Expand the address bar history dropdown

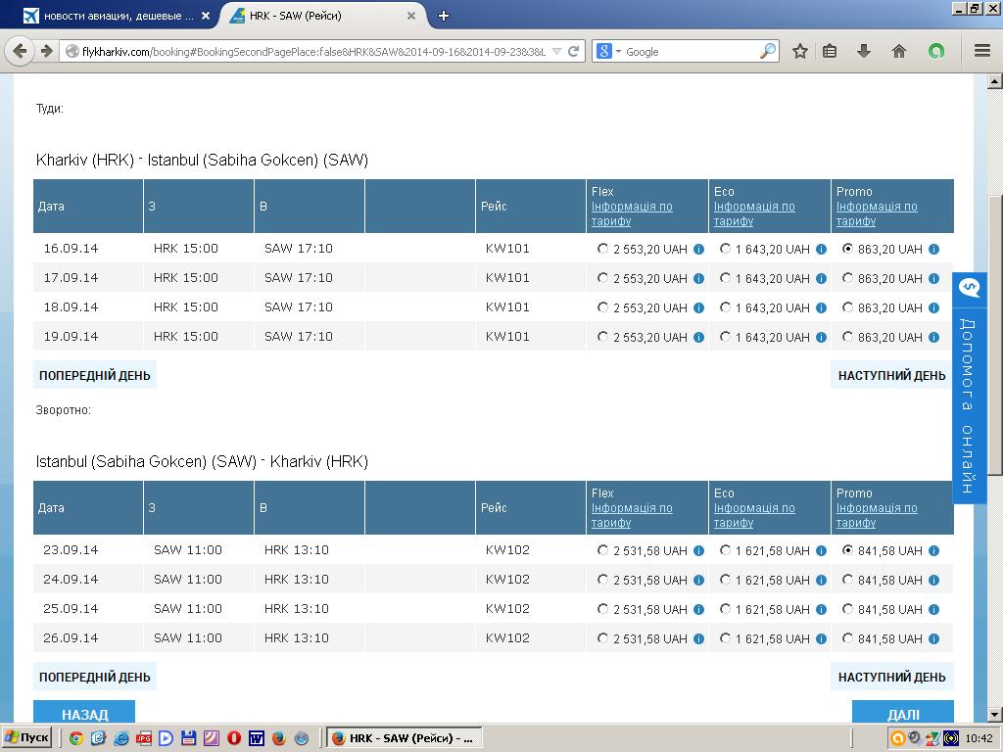coord(557,51)
